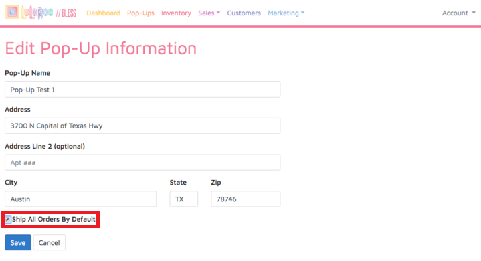The image size is (481, 261).
Task: Click the Address Line 2 field
Action: pyautogui.click(x=142, y=163)
